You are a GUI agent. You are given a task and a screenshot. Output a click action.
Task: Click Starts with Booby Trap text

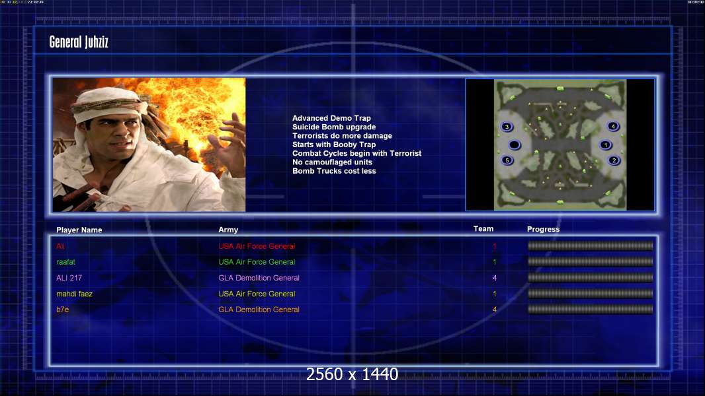334,145
